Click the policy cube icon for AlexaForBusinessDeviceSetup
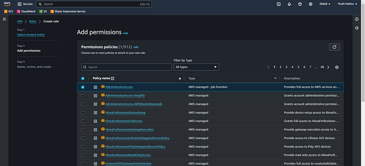The width and height of the screenshot is (365, 166). click(x=103, y=112)
